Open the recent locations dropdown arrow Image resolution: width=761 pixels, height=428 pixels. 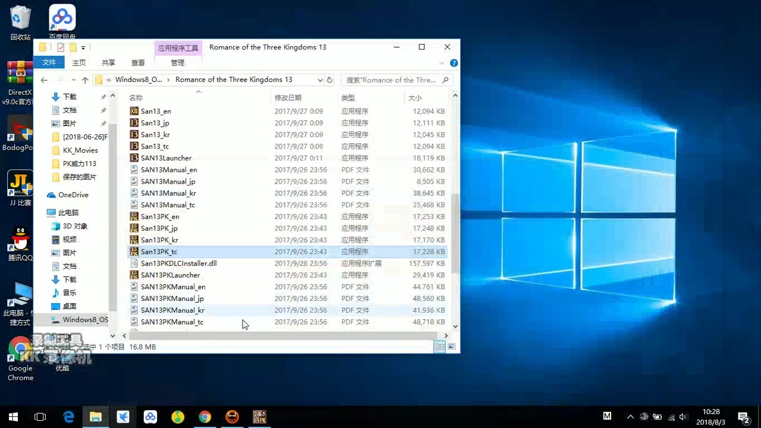(x=73, y=80)
